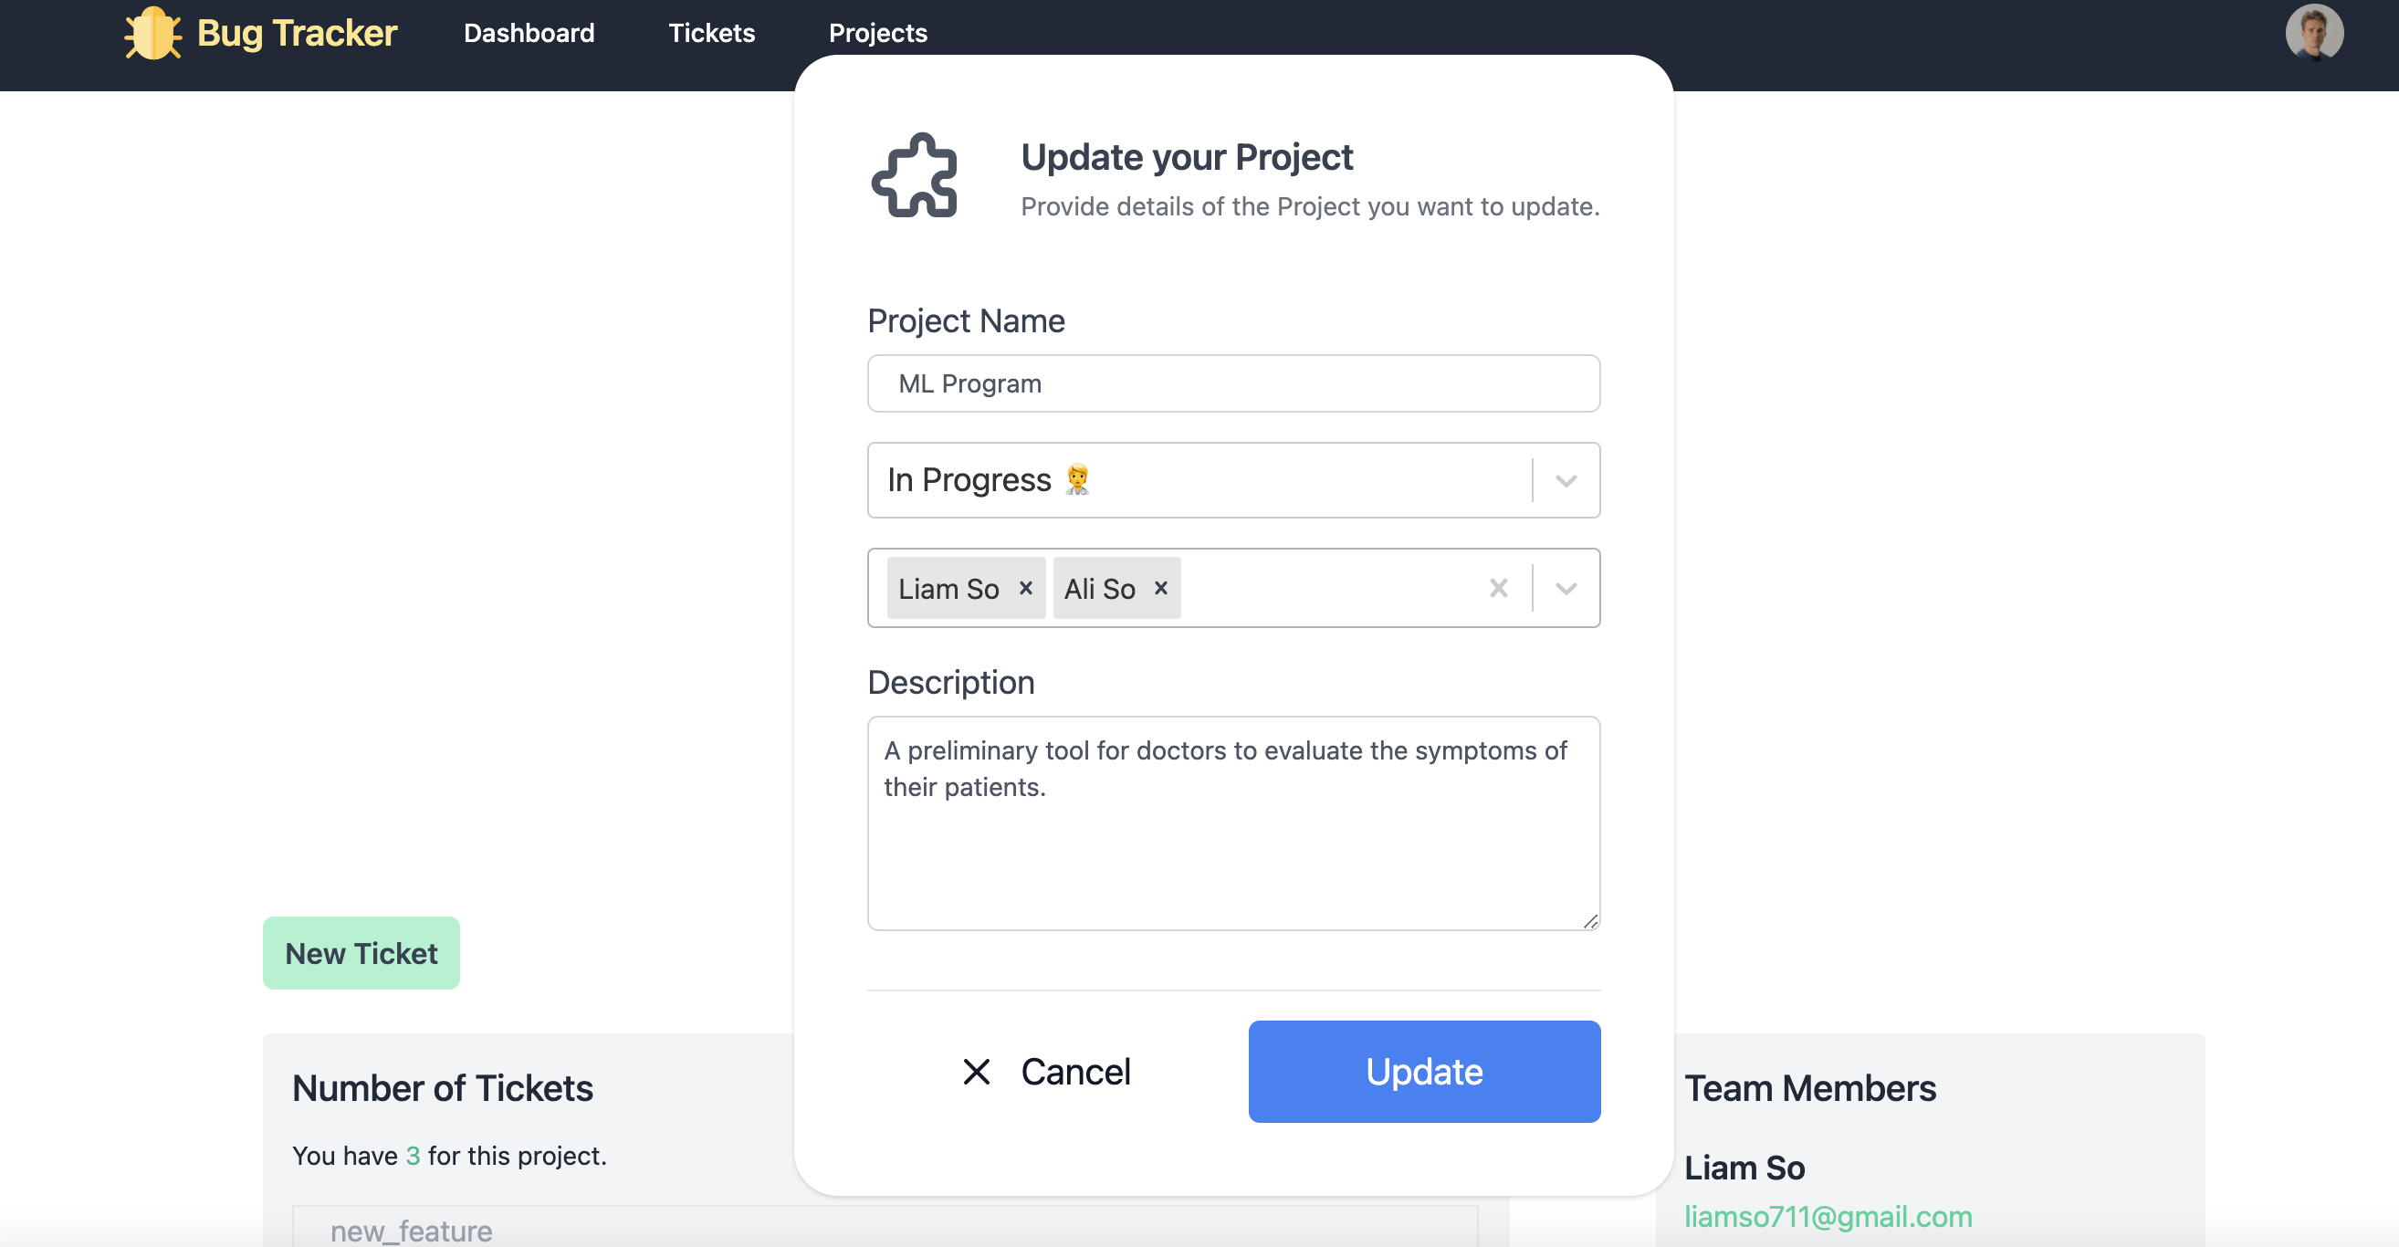This screenshot has height=1247, width=2399.
Task: Open the Tickets nav item
Action: [711, 34]
